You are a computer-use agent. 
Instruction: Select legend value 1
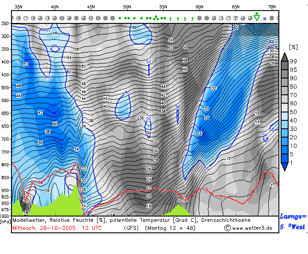291,163
